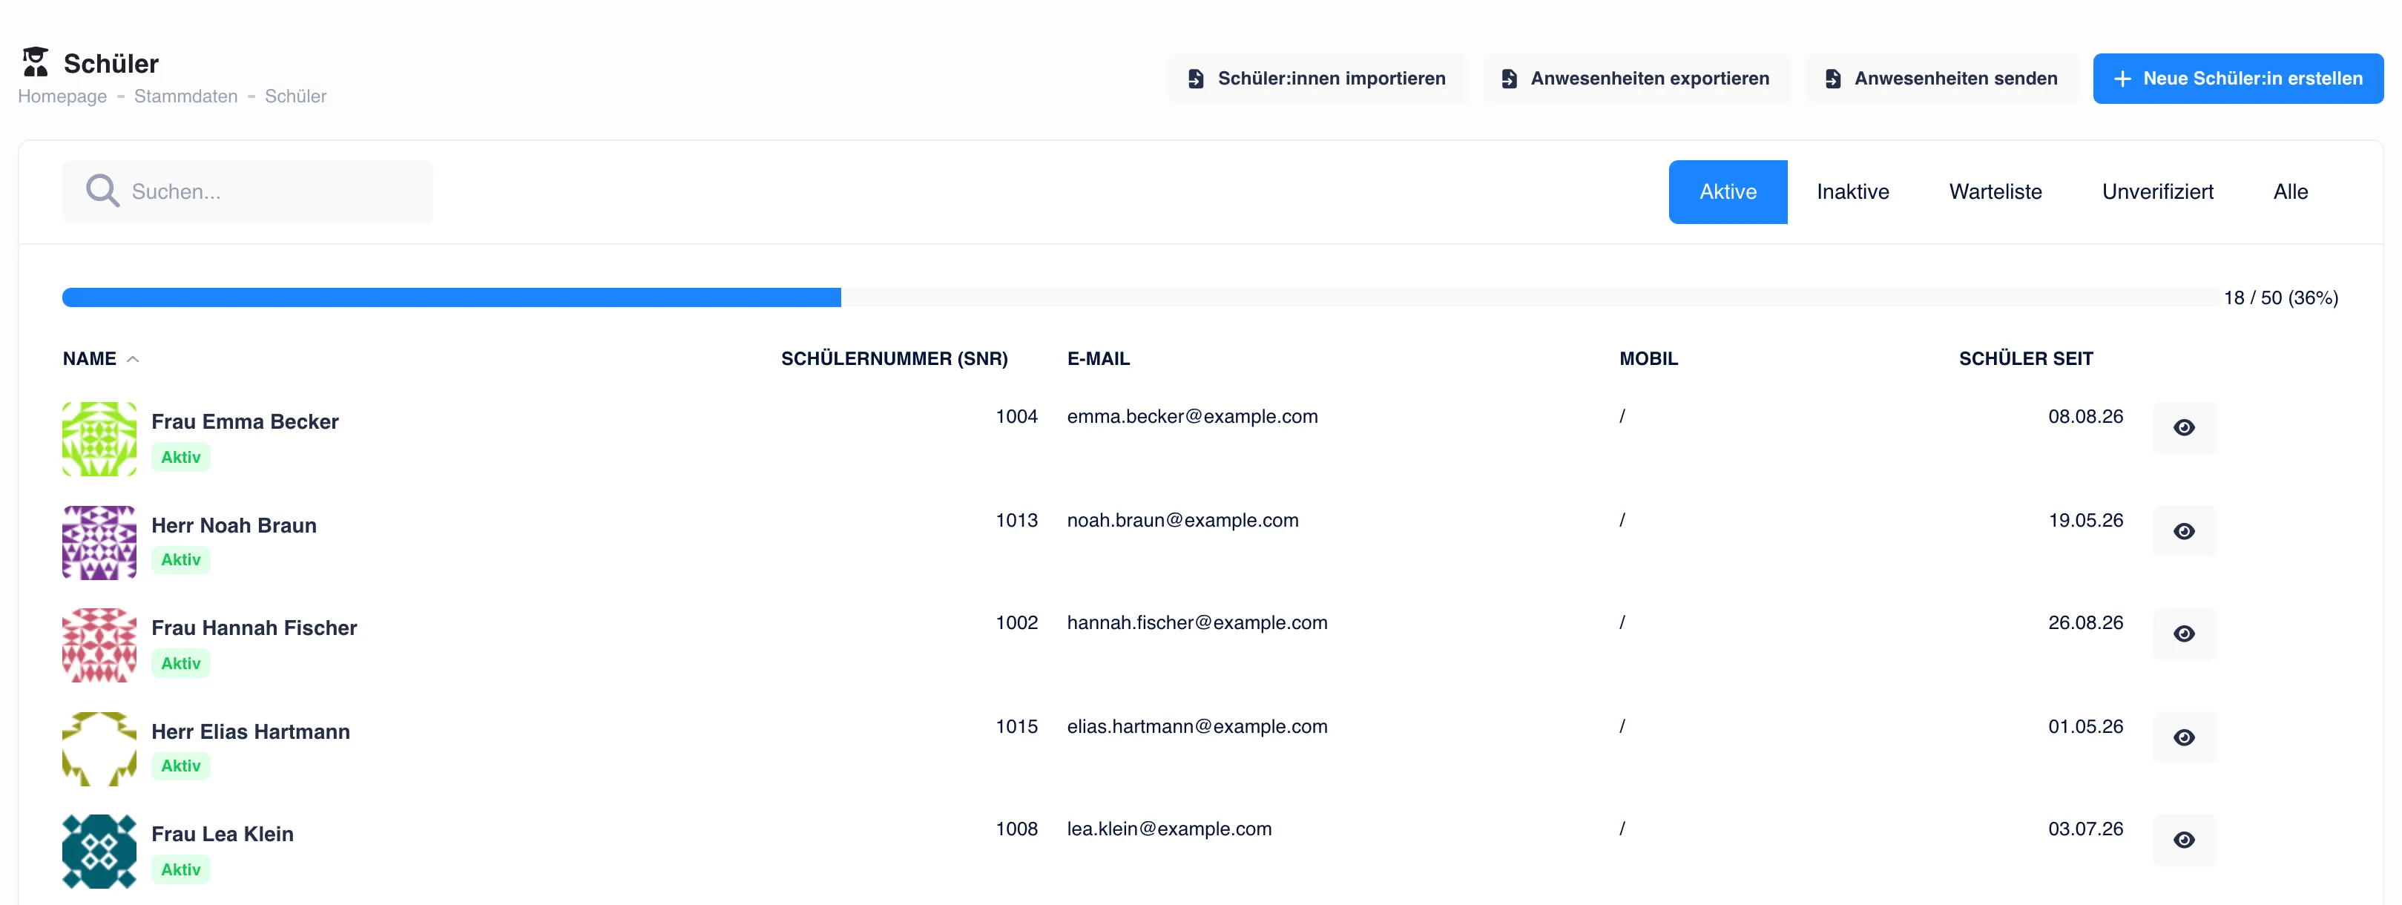The image size is (2402, 905).
Task: Click the SCHÜLER SEIT column header
Action: (2025, 359)
